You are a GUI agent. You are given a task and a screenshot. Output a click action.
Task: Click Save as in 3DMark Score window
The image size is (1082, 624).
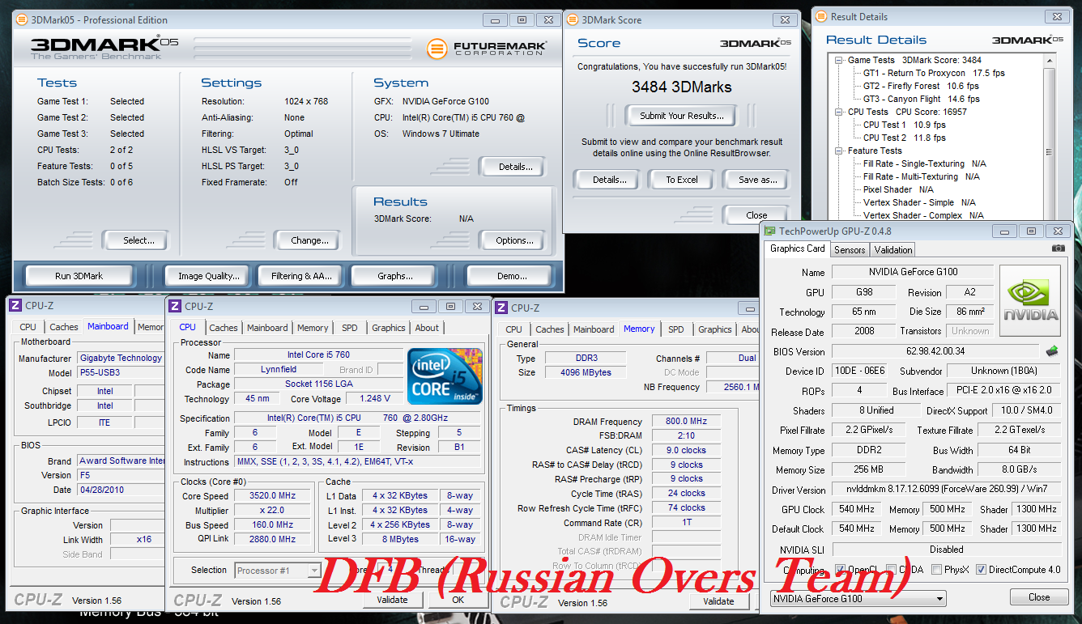757,180
